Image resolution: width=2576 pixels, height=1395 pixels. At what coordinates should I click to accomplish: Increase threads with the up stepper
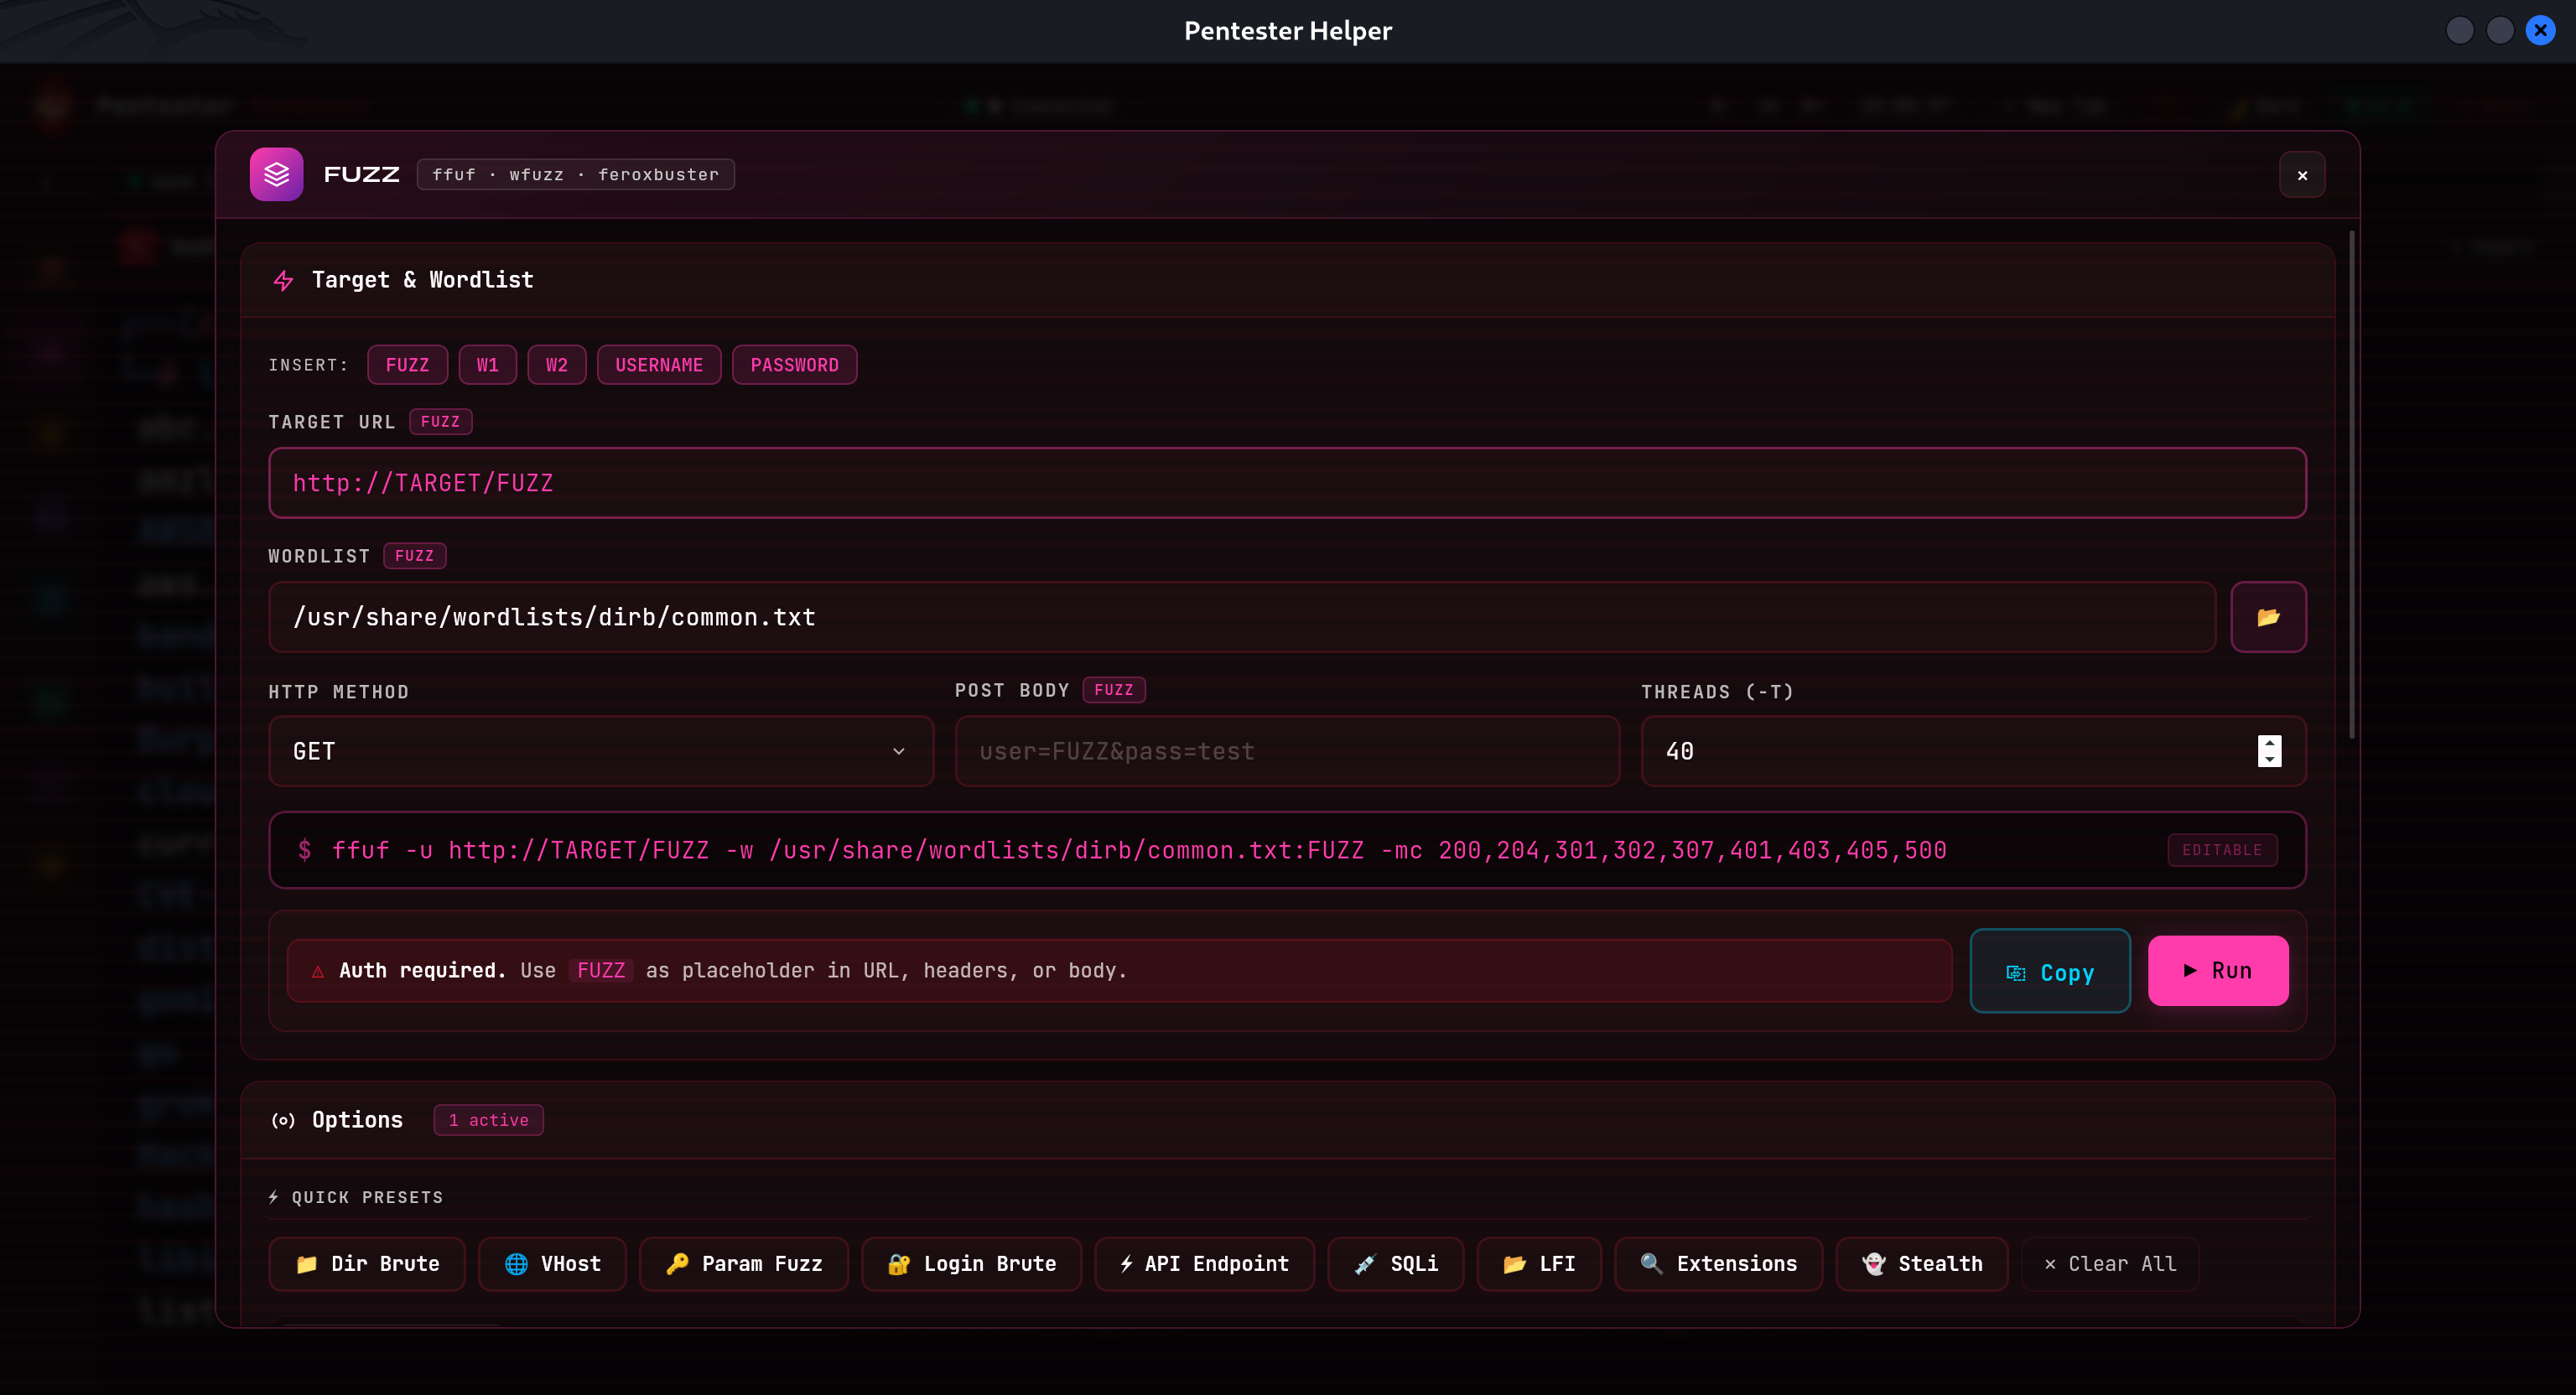2269,743
